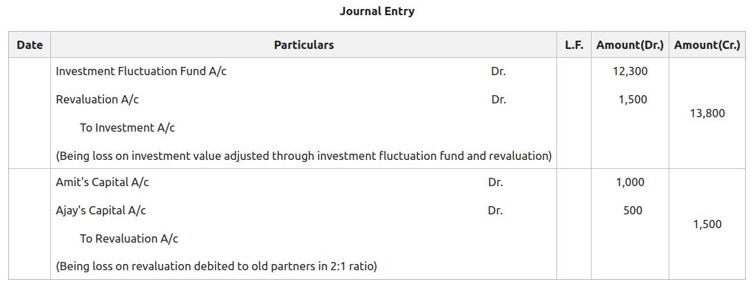The width and height of the screenshot is (752, 284).
Task: Click the 2:1 ratio narration text
Action: (x=216, y=265)
